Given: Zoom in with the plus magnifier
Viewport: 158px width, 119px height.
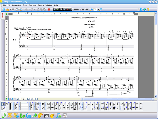Looking at the screenshot, I should tap(91, 10).
